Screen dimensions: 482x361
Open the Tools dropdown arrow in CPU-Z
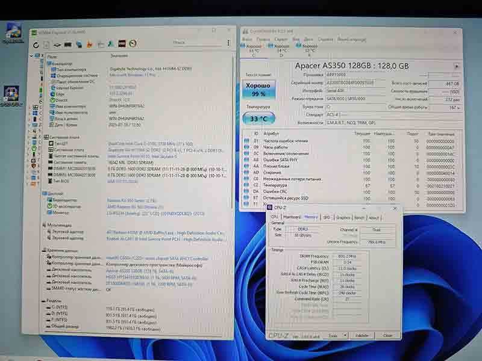pos(345,335)
